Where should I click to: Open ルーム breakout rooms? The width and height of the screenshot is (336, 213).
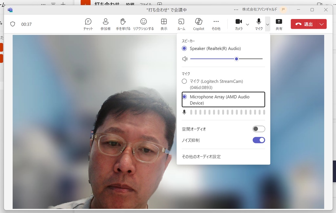(181, 24)
